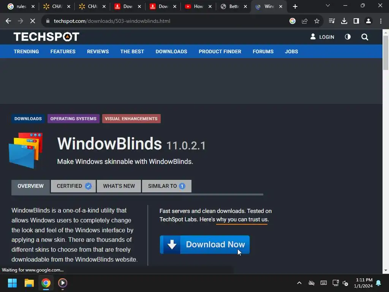Click the scrollbar down arrow
The image size is (389, 292).
[x=386, y=270]
